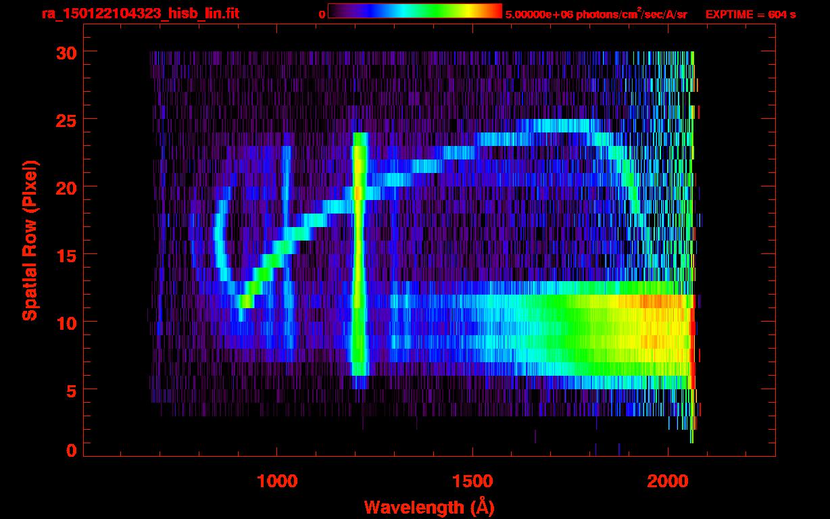Click the EXPTIME = 604 s label
830x519 pixels.
[x=750, y=14]
